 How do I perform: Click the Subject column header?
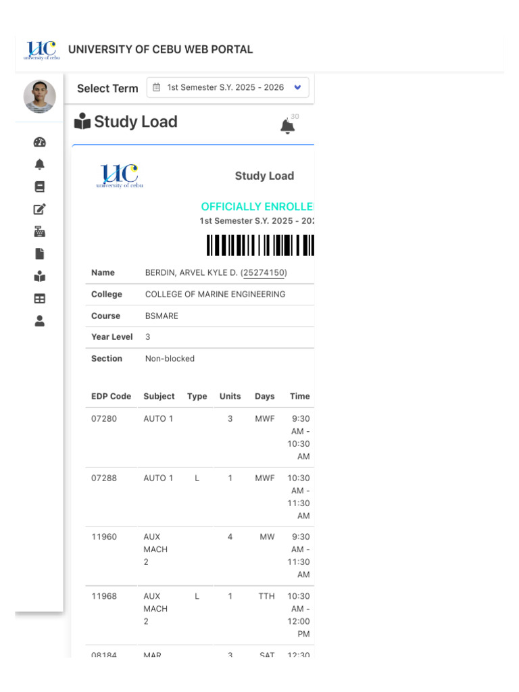click(x=159, y=396)
